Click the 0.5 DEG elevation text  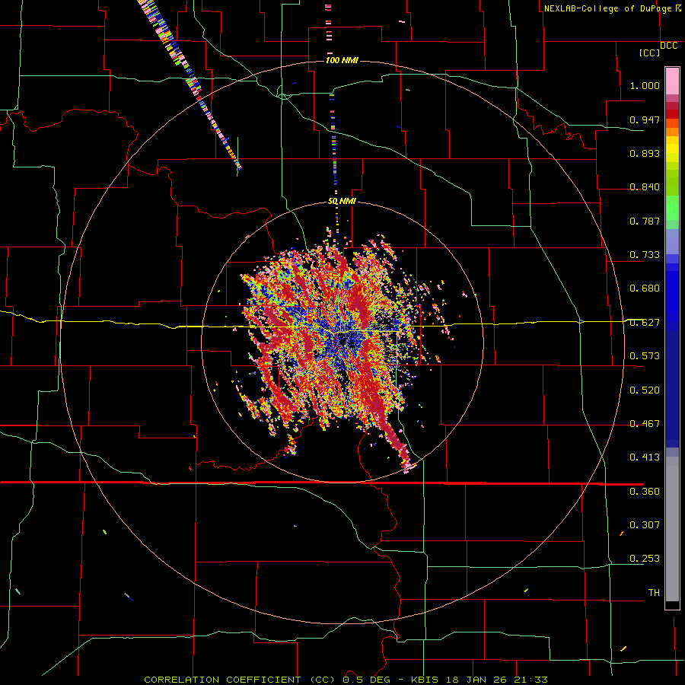coord(367,680)
